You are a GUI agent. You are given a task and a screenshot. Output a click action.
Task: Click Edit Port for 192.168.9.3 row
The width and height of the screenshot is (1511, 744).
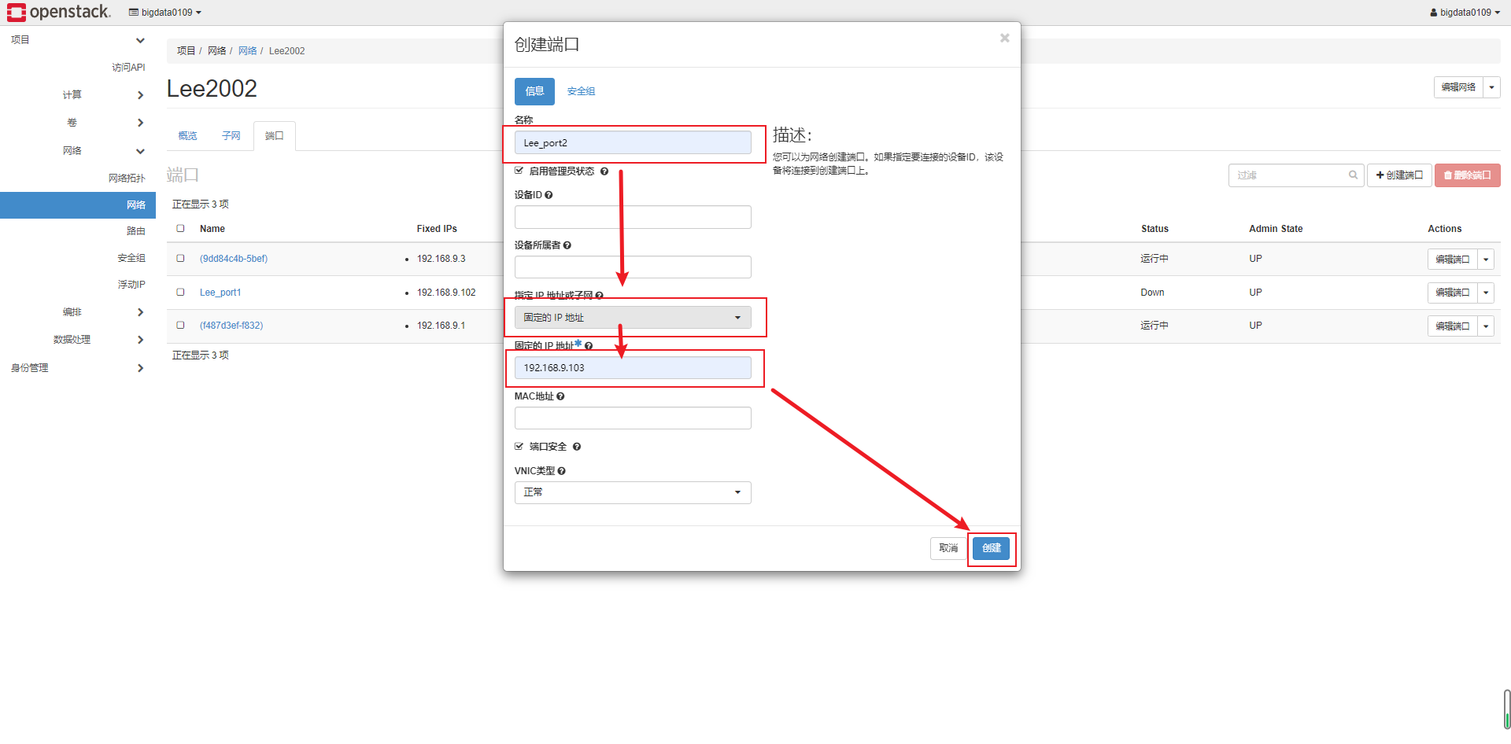[1452, 260]
